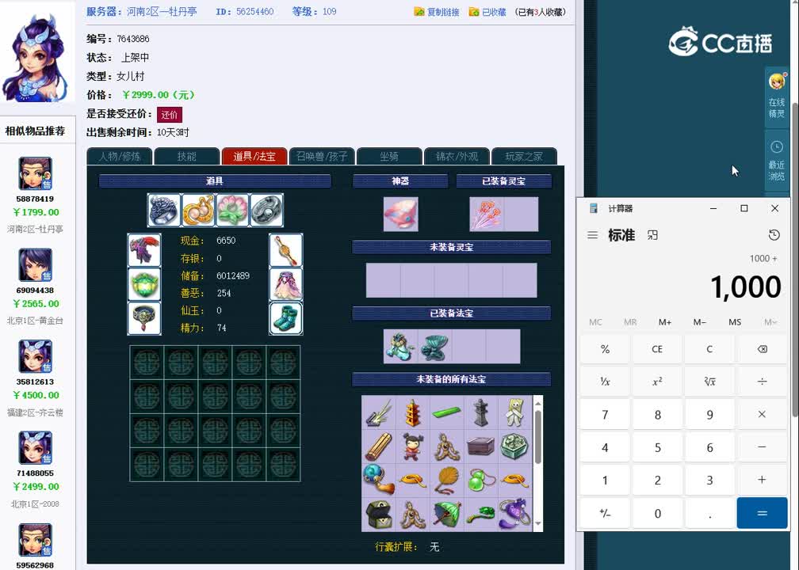799x570 pixels.
Task: Click the equipped belt icon
Action: [x=144, y=318]
